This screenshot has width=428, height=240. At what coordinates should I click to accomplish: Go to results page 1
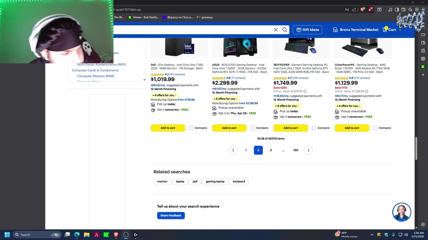coord(246,150)
